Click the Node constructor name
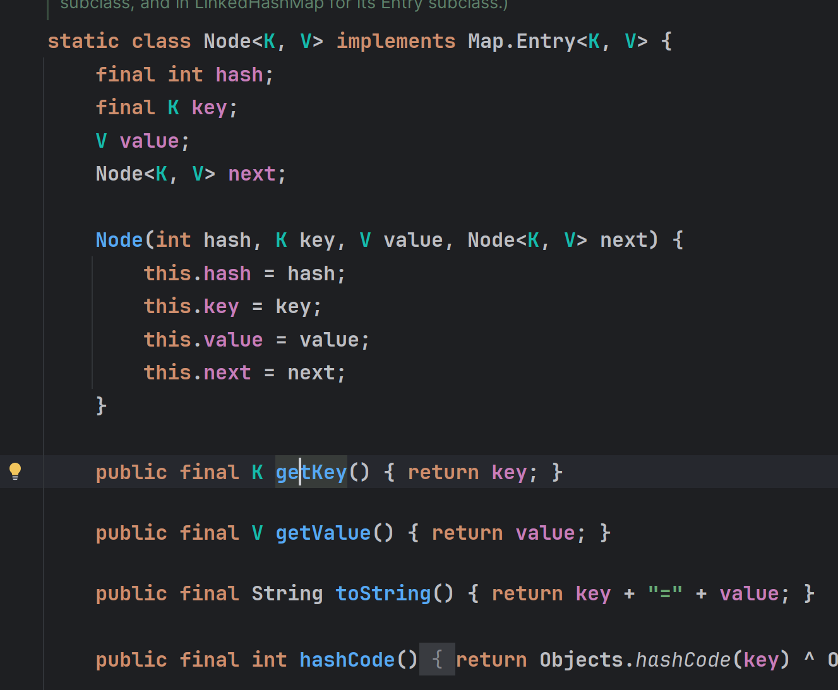 click(120, 240)
